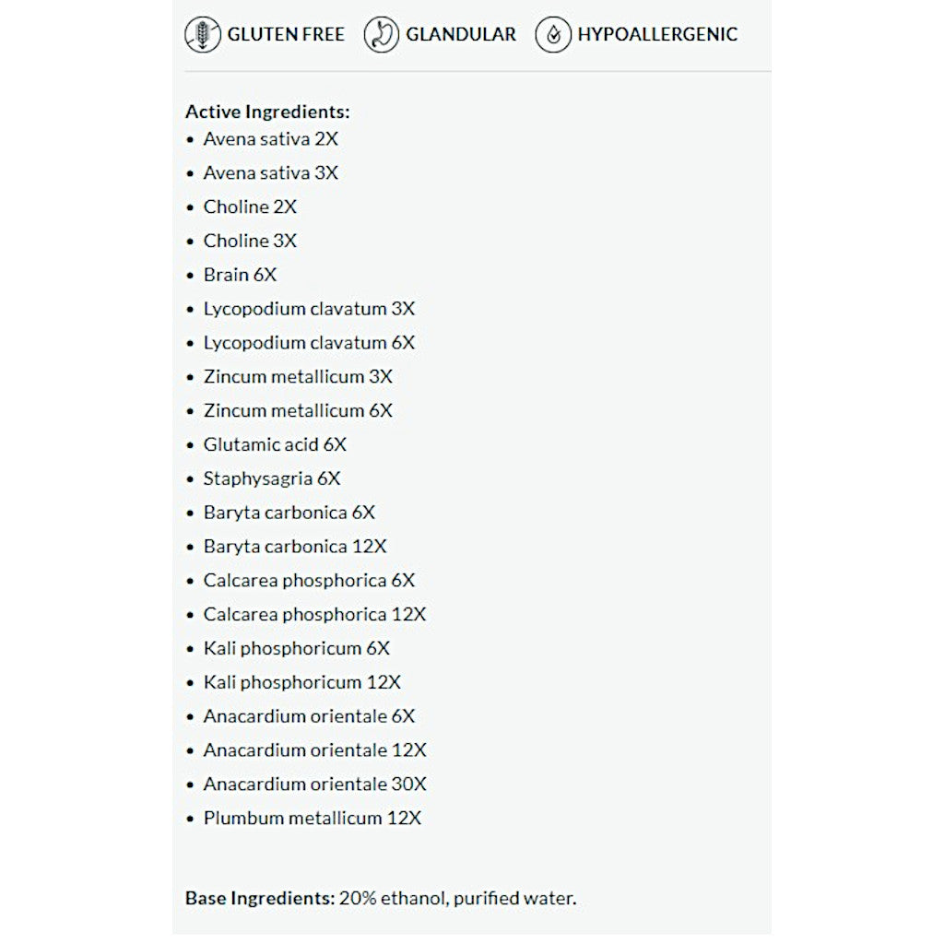944x944 pixels.
Task: Click Kali phosphoricum 12X entry
Action: pos(302,682)
